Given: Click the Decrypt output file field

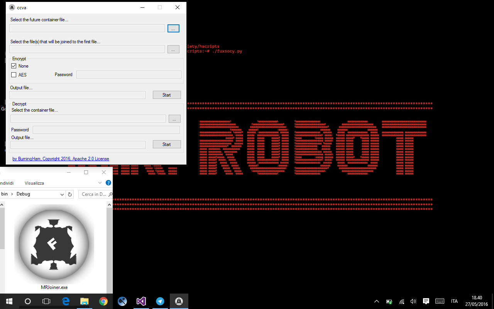Looking at the screenshot, I should (78, 144).
